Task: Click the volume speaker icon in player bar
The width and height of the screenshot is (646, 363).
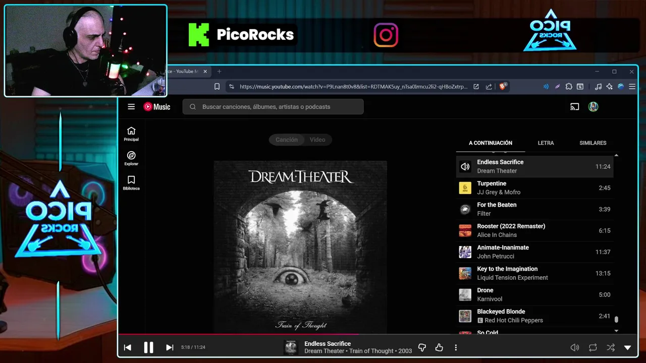Action: click(x=574, y=347)
